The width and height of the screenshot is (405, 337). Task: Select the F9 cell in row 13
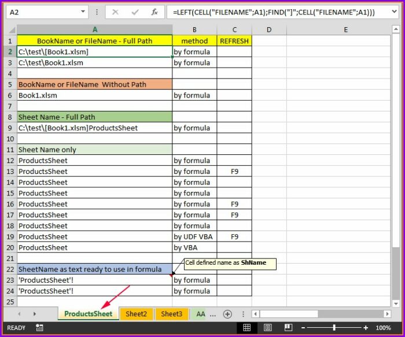(x=234, y=171)
